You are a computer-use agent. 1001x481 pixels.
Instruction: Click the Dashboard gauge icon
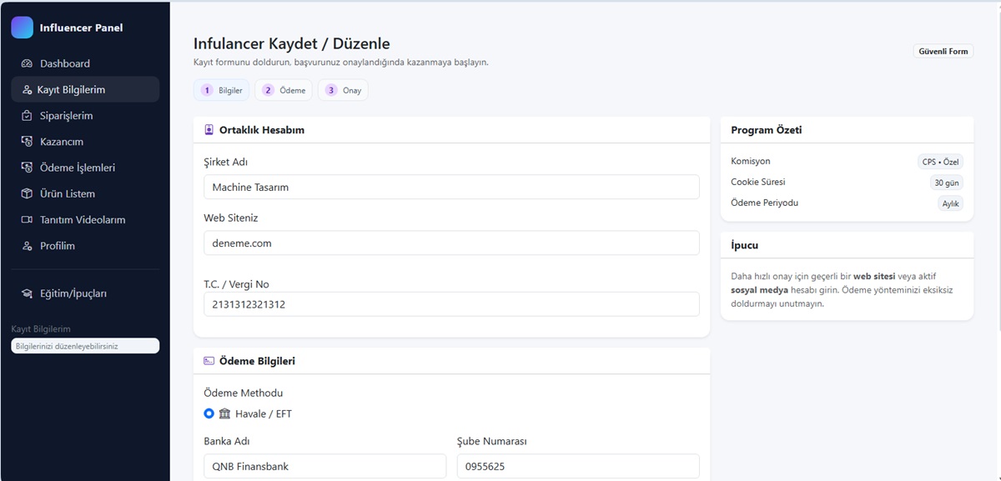pyautogui.click(x=27, y=63)
